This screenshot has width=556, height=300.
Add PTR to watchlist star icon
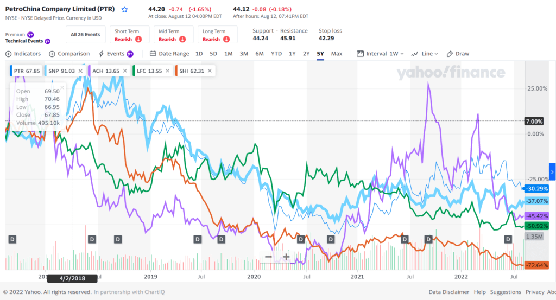[124, 10]
